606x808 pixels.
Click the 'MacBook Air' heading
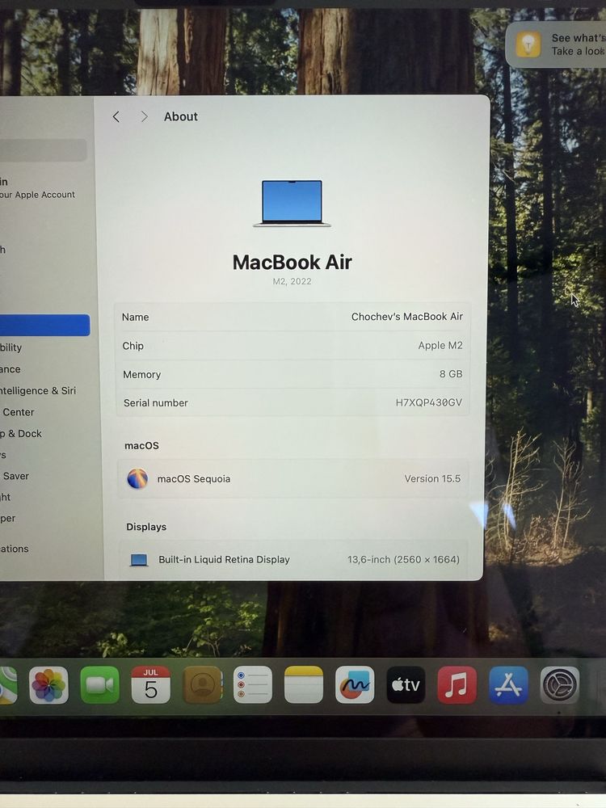point(292,263)
